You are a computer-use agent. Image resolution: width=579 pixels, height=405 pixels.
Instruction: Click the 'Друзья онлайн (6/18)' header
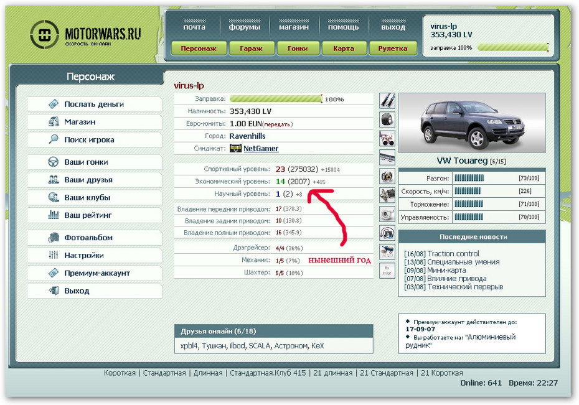[x=273, y=331]
